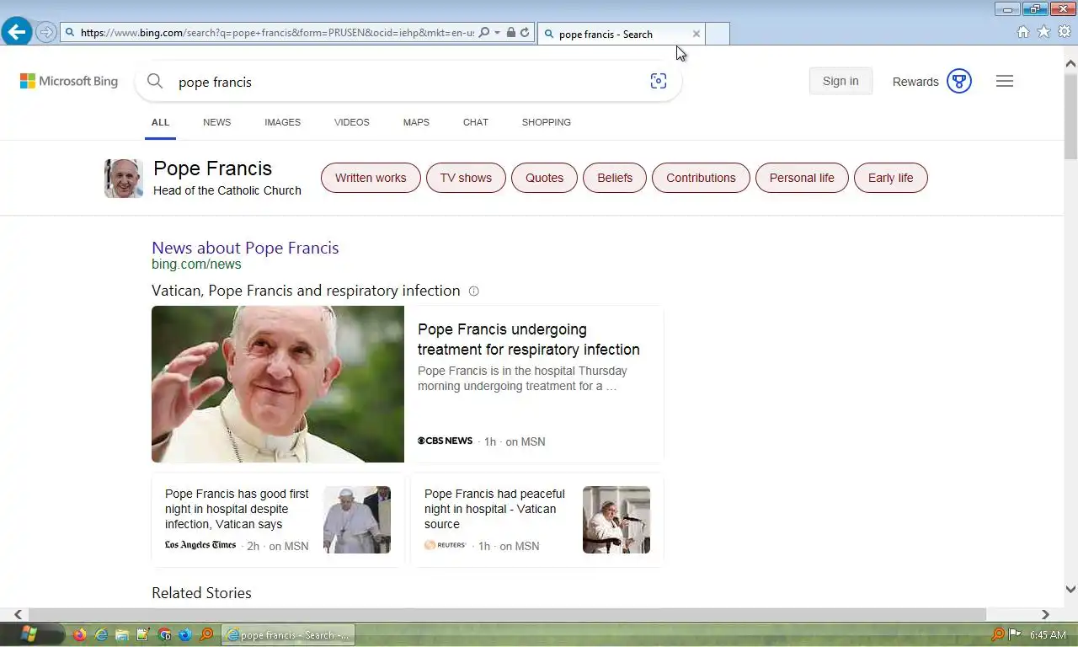Click the Action Center flag tray icon
The width and height of the screenshot is (1078, 647).
click(1015, 634)
